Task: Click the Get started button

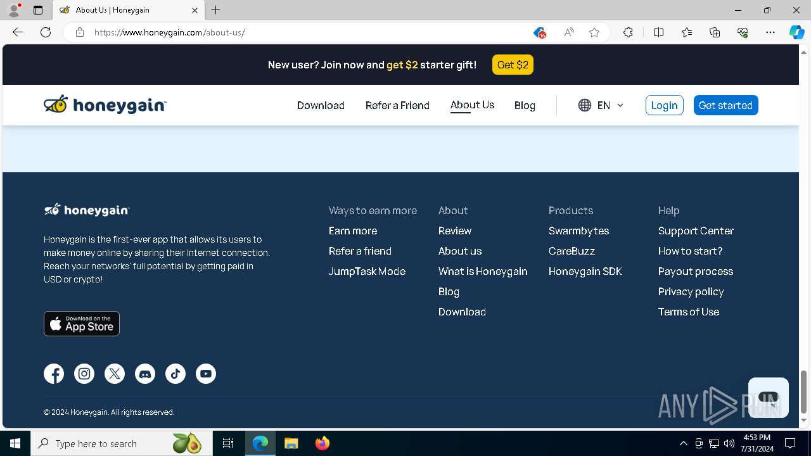Action: pos(725,105)
